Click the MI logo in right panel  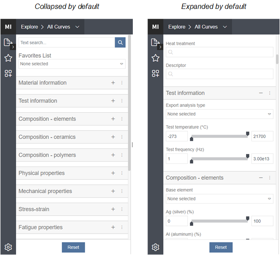(155, 27)
